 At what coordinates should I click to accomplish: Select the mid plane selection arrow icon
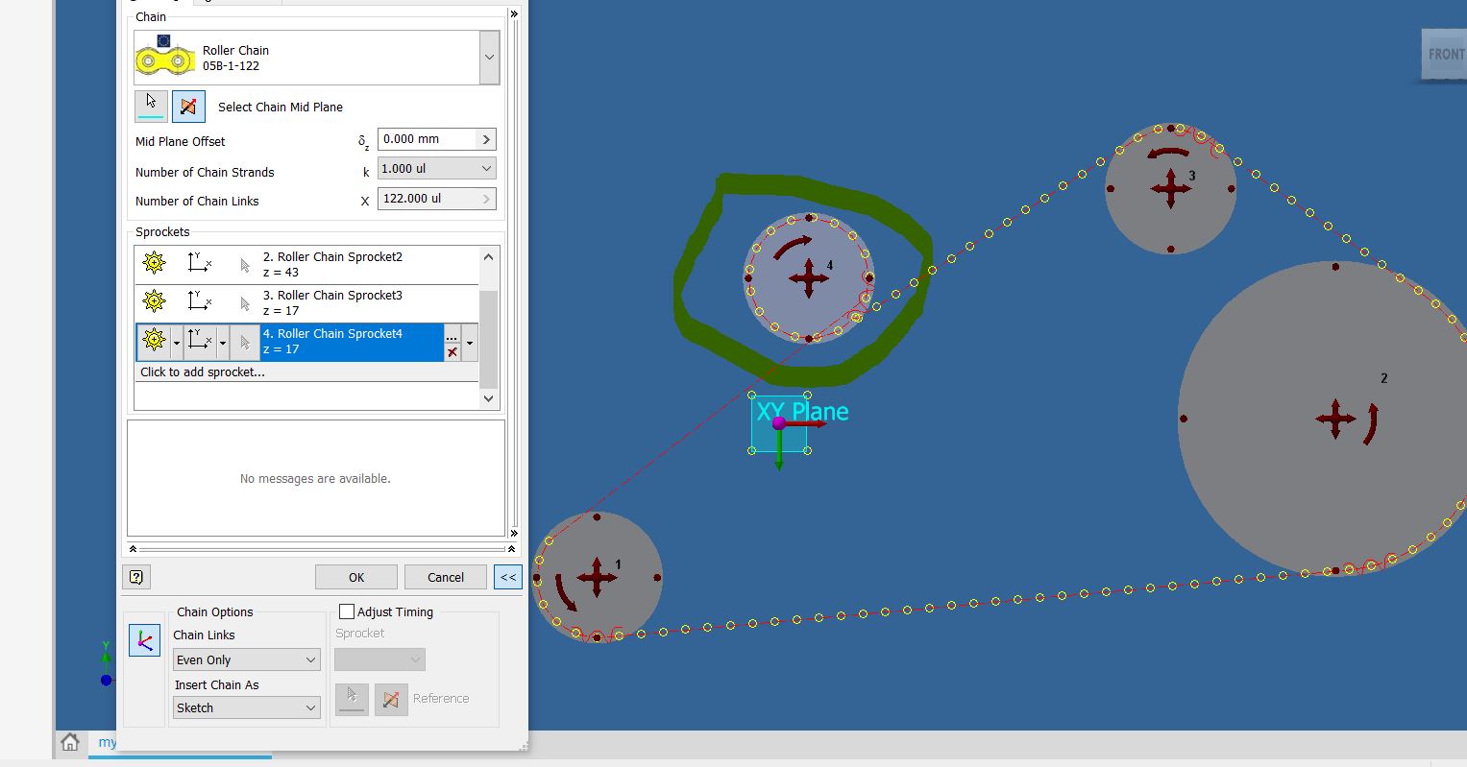point(151,107)
